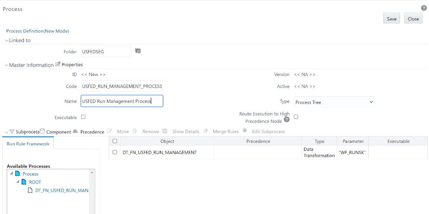
Task: Open the Type dropdown showing Process Tree
Action: coord(334,102)
